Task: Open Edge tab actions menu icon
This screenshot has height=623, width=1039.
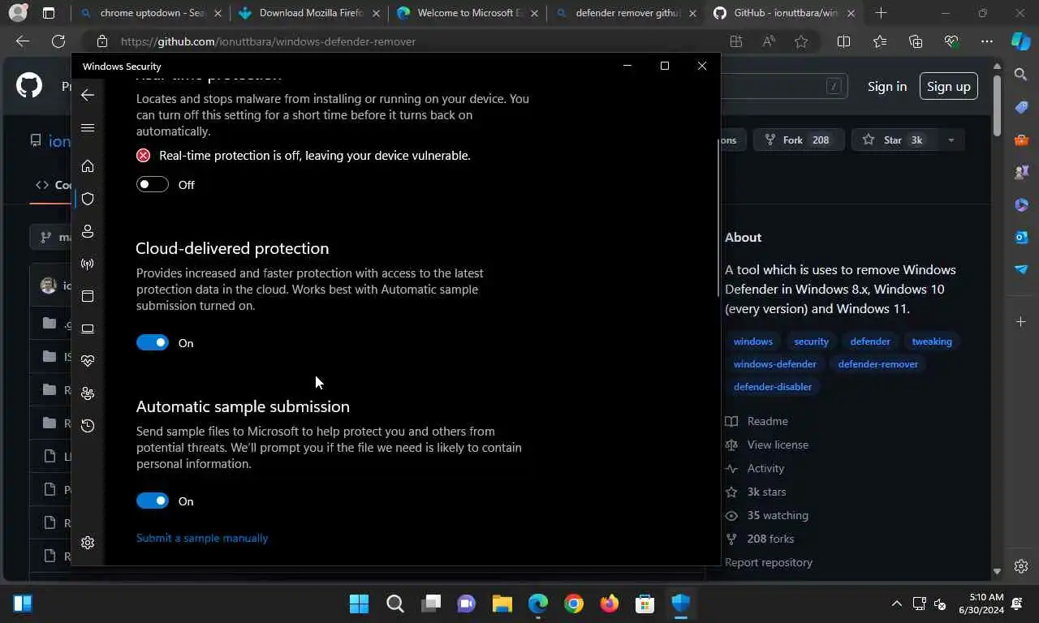Action: pos(49,13)
